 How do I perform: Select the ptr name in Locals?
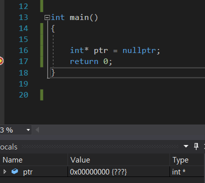point(27,172)
